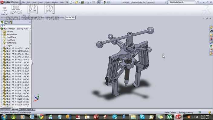Open Google Chrome from taskbar
This screenshot has height=120, width=213.
coord(41,117)
